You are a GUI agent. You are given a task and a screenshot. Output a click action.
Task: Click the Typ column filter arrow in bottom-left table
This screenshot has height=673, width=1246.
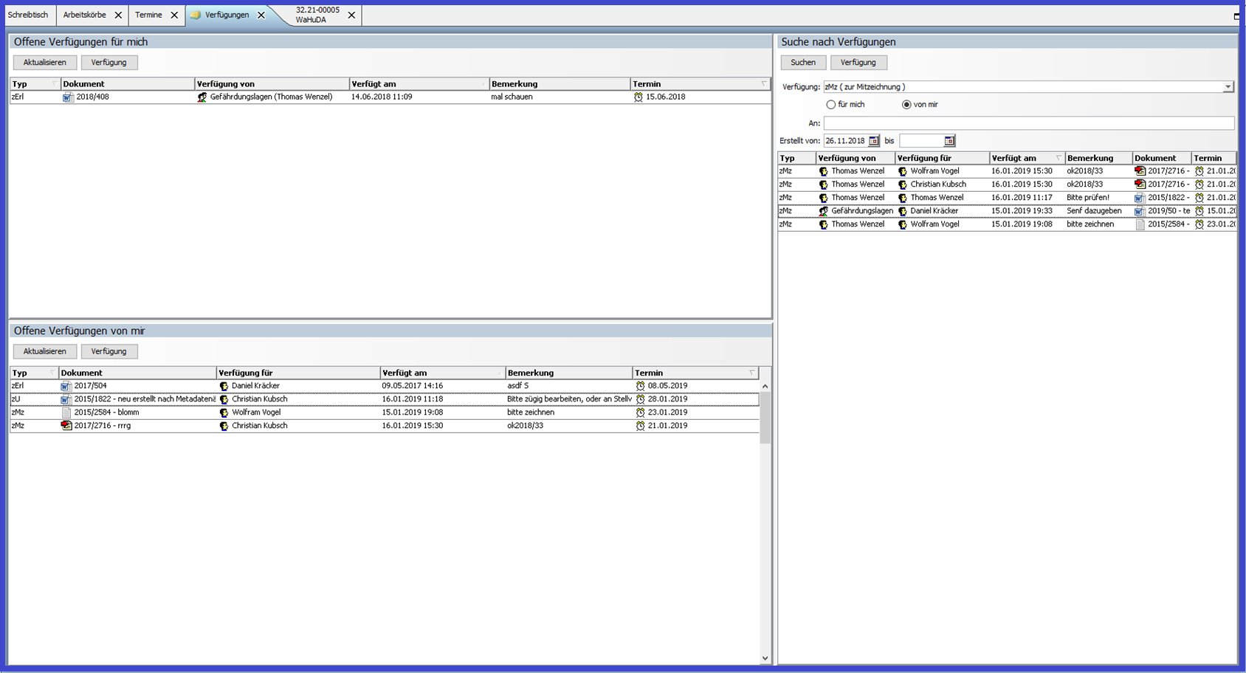(52, 373)
